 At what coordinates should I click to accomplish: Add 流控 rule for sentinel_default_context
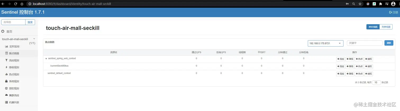(x=341, y=74)
